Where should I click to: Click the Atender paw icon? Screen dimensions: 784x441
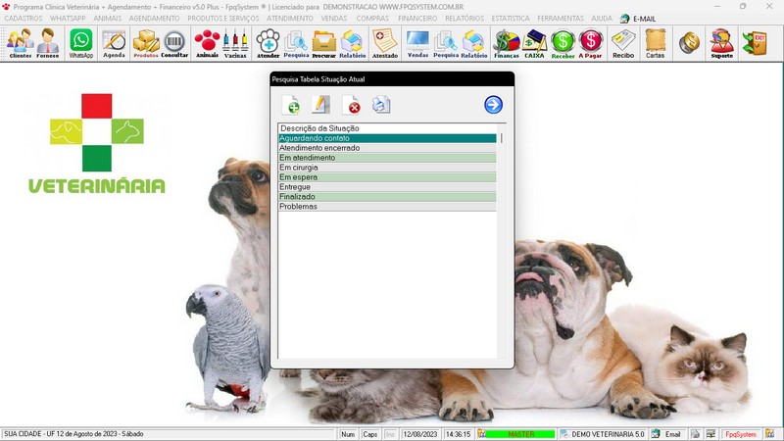(268, 43)
